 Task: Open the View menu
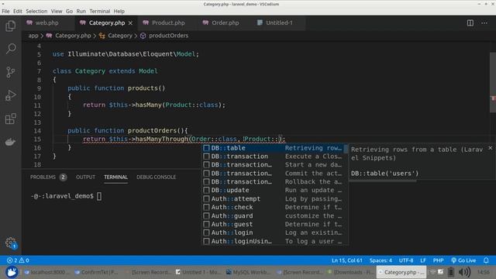57,11
